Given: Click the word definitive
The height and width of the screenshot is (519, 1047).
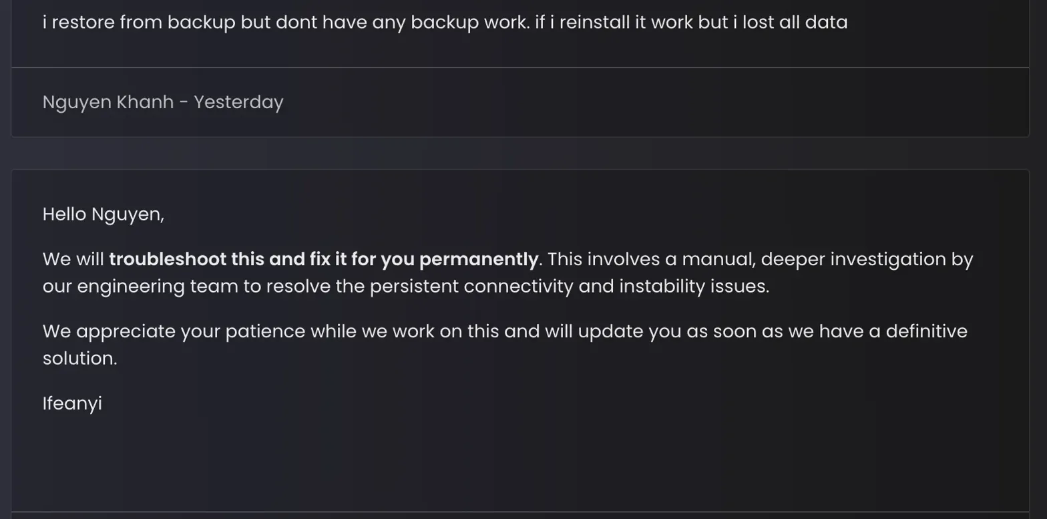Looking at the screenshot, I should tap(926, 331).
